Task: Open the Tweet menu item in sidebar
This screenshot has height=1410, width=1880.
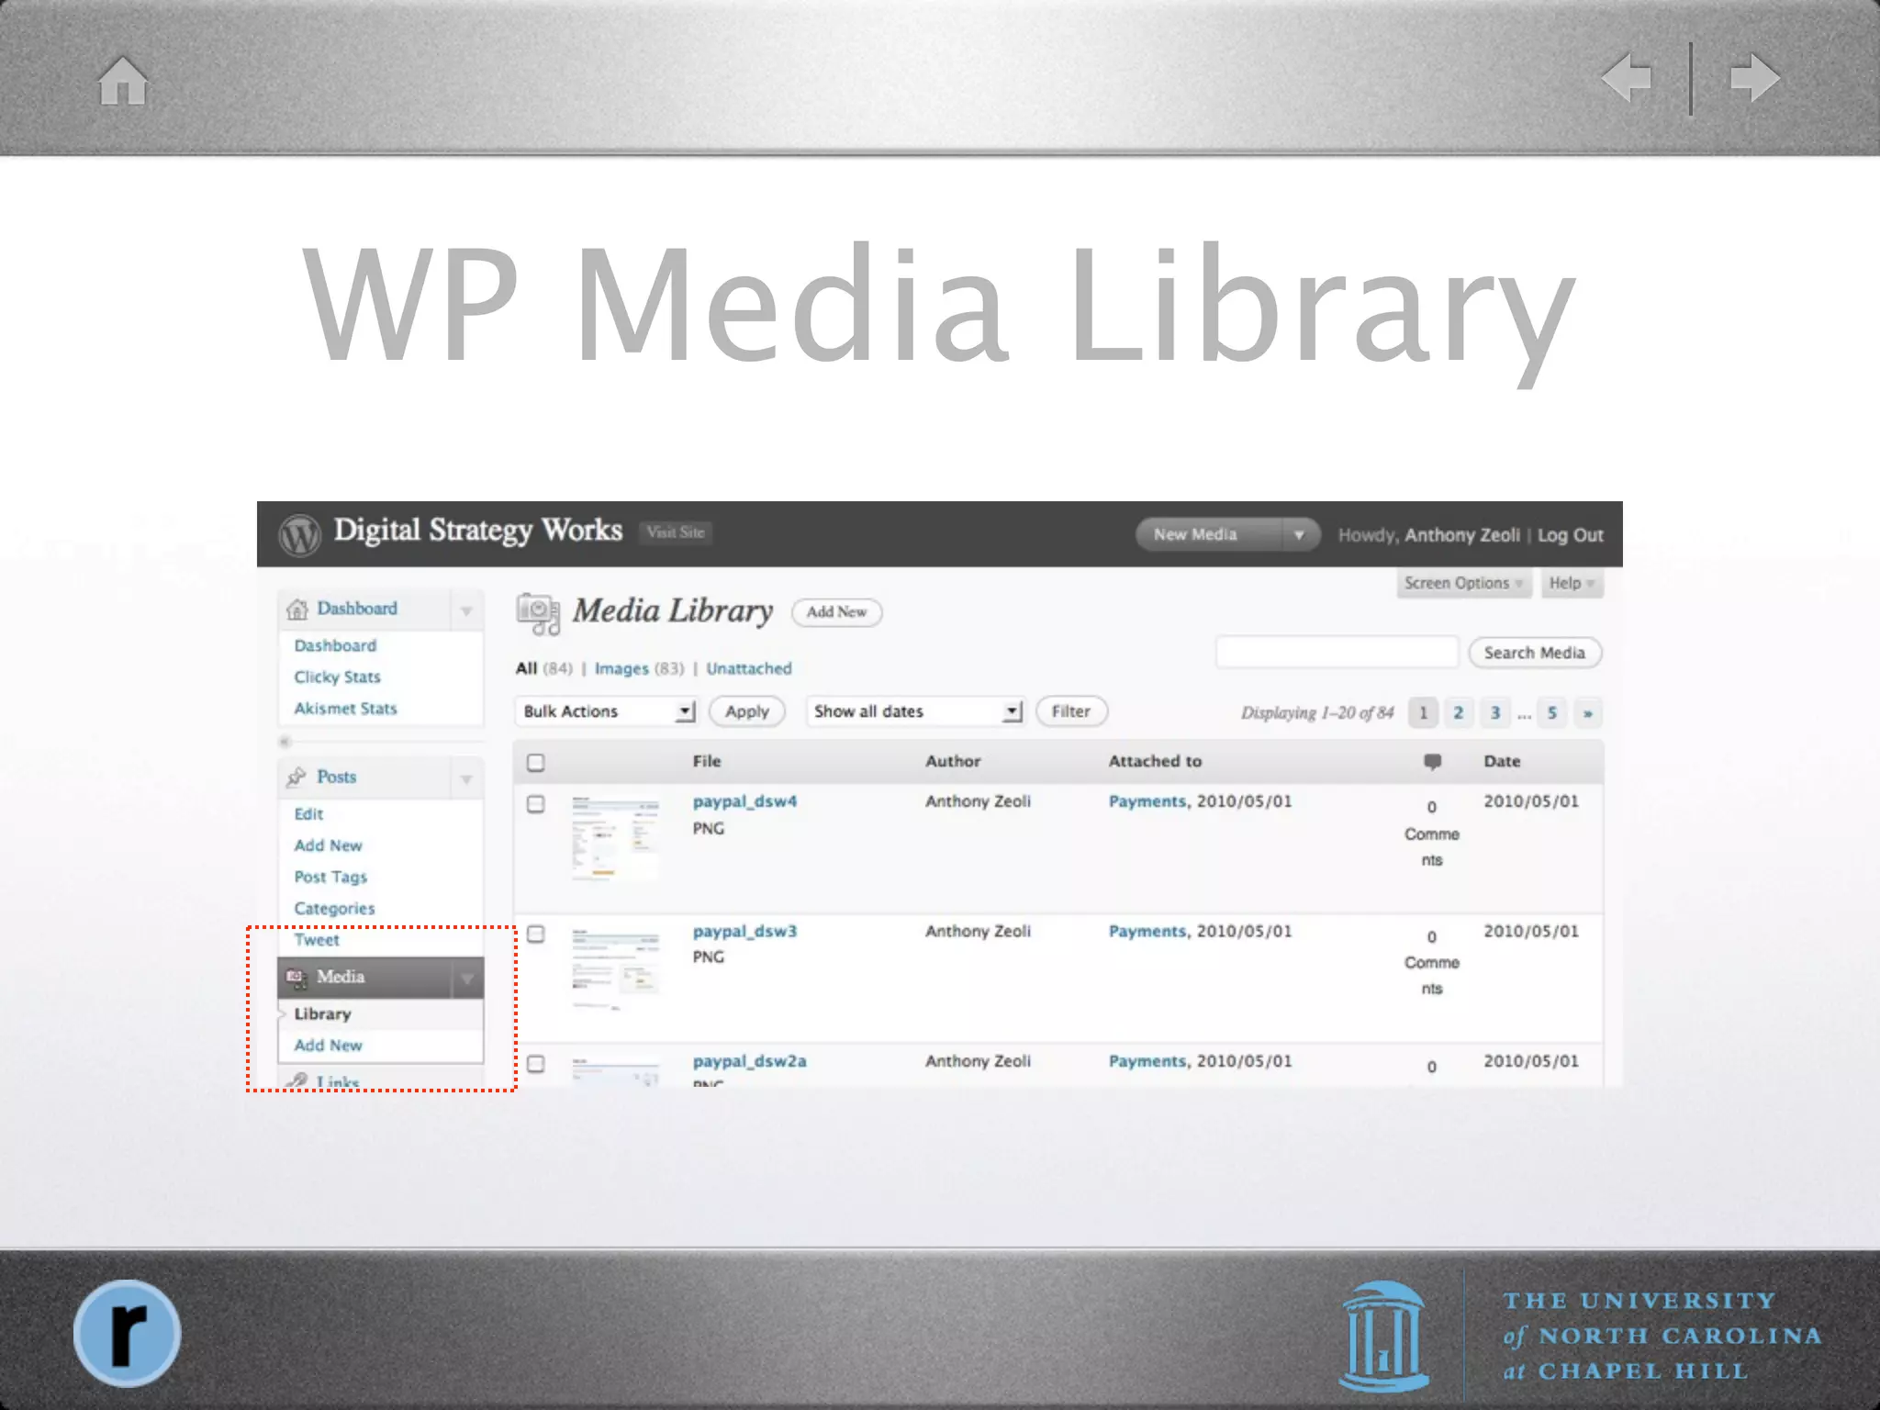Action: pyautogui.click(x=316, y=940)
